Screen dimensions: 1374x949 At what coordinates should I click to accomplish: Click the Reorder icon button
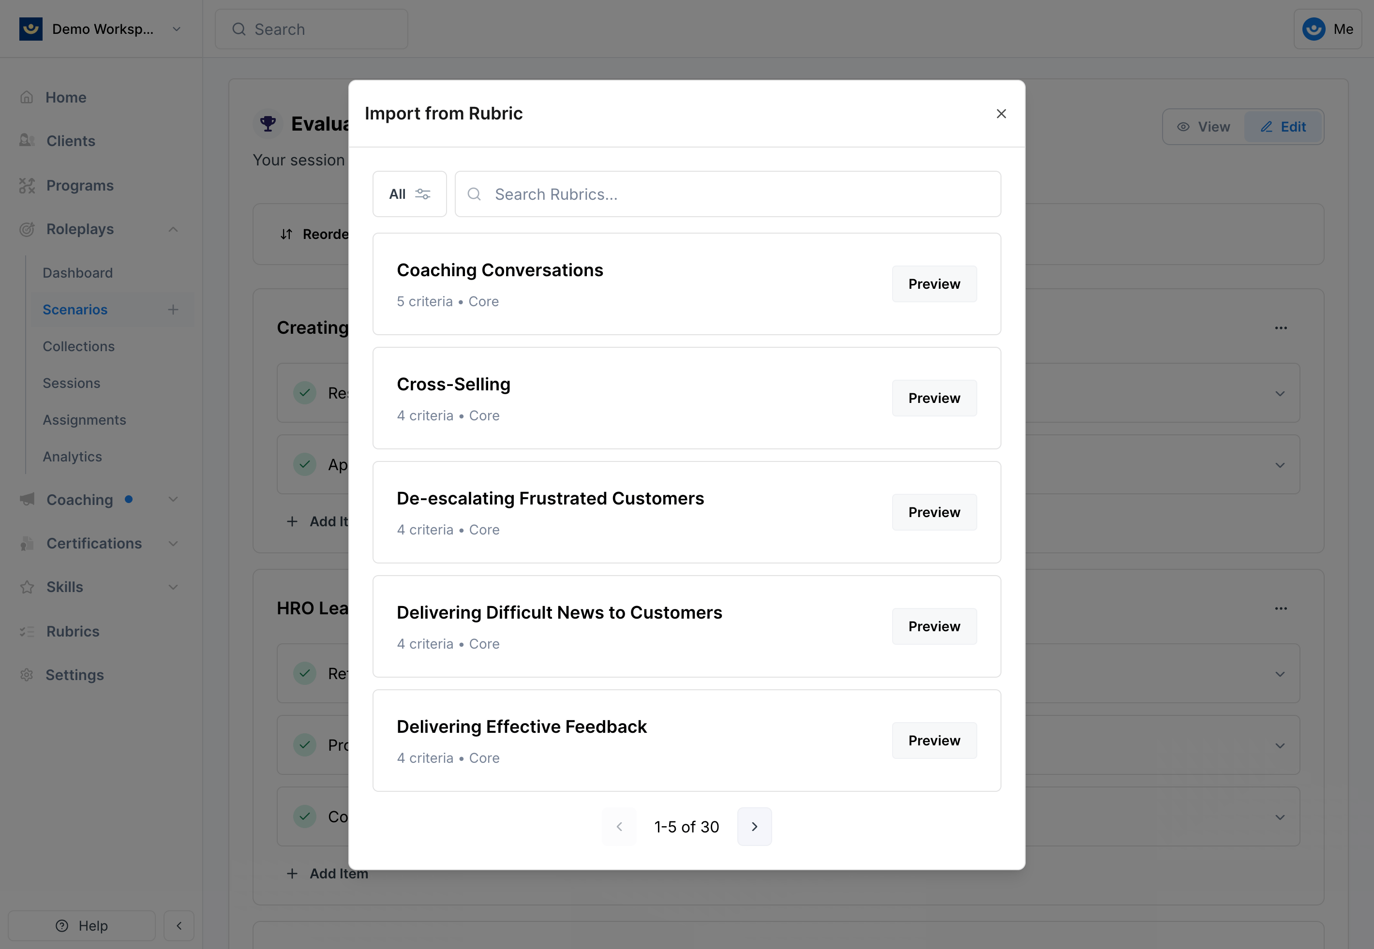287,234
